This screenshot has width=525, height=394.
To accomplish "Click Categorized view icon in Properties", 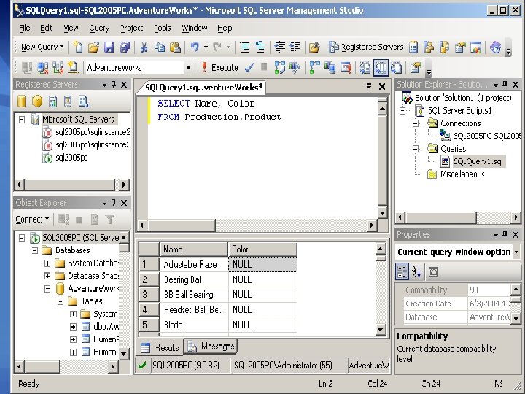I will tap(402, 271).
